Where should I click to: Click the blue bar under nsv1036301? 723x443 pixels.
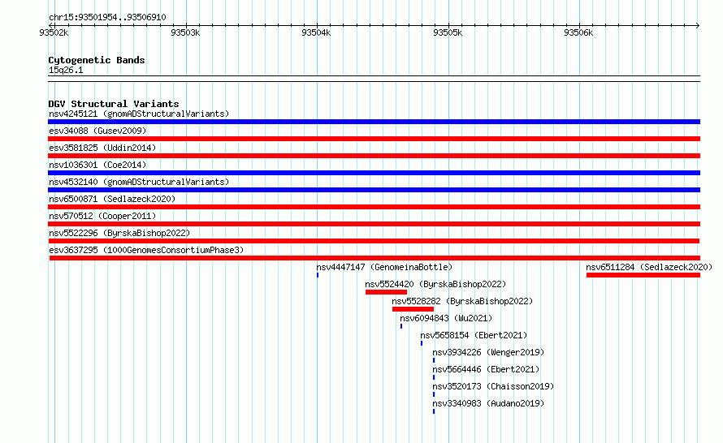[x=374, y=173]
